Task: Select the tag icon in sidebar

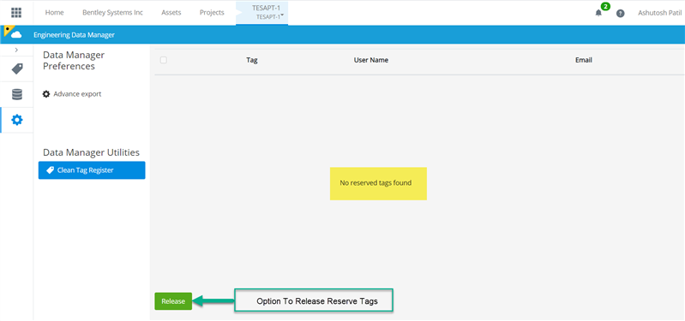Action: tap(17, 69)
